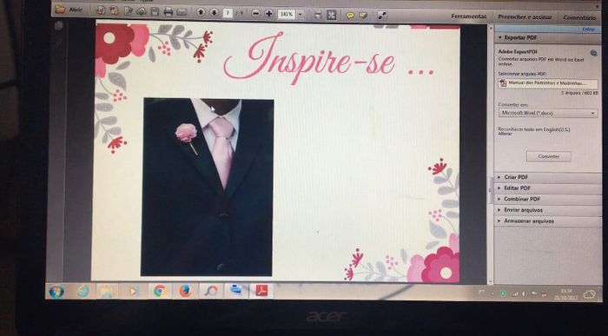The image size is (608, 336).
Task: Click the Converter button
Action: pyautogui.click(x=548, y=156)
